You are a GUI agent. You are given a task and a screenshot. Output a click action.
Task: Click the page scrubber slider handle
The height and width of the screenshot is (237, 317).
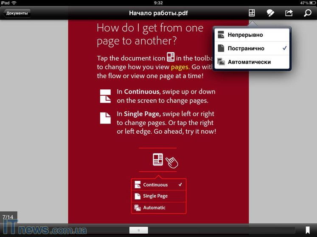(138, 230)
